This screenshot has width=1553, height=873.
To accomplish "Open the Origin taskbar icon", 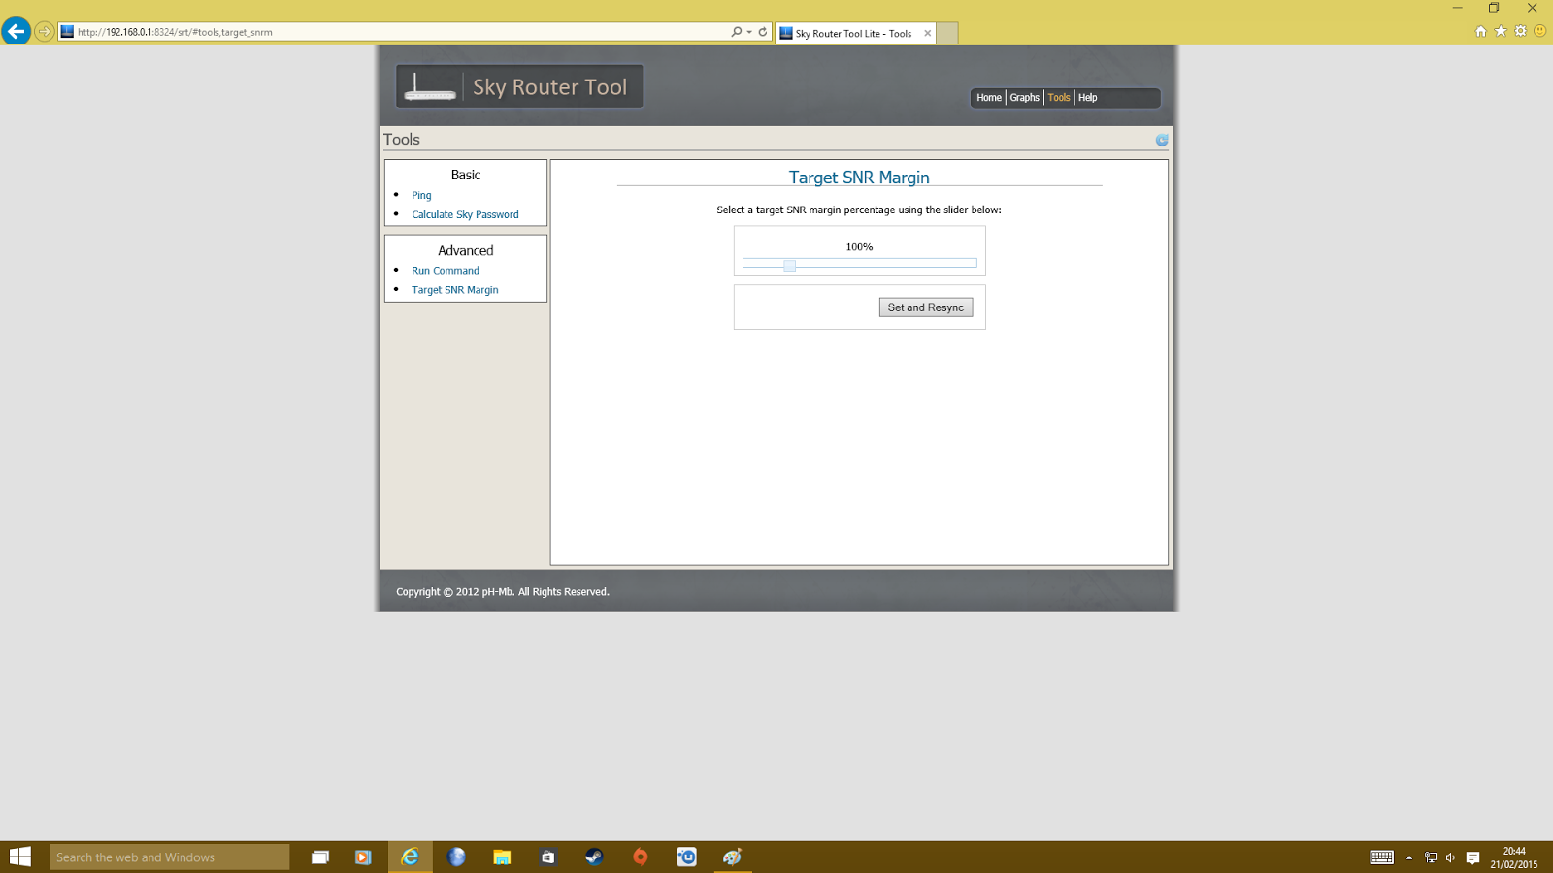I will [x=641, y=857].
